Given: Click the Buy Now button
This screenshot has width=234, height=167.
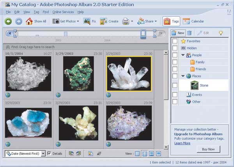Looking at the screenshot, I should 208,149.
